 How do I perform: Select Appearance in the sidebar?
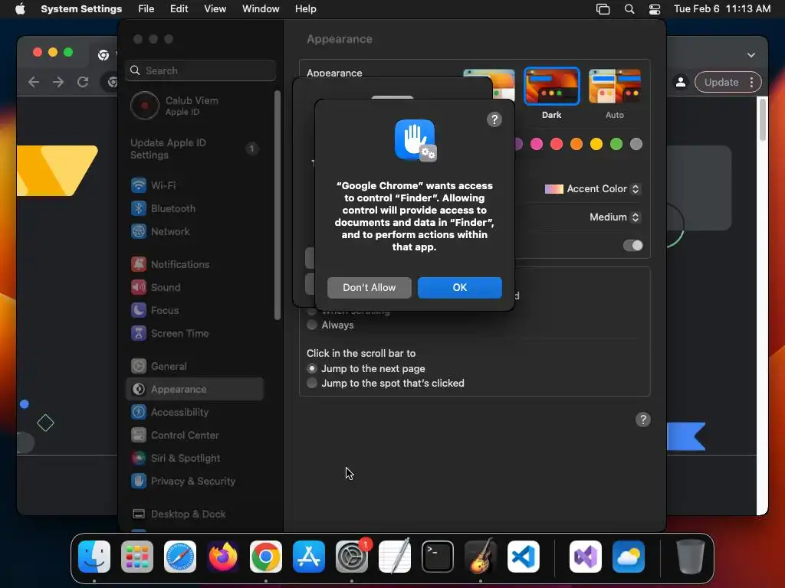click(195, 389)
